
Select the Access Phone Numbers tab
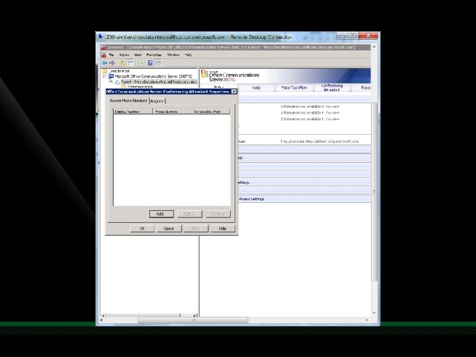pyautogui.click(x=128, y=100)
